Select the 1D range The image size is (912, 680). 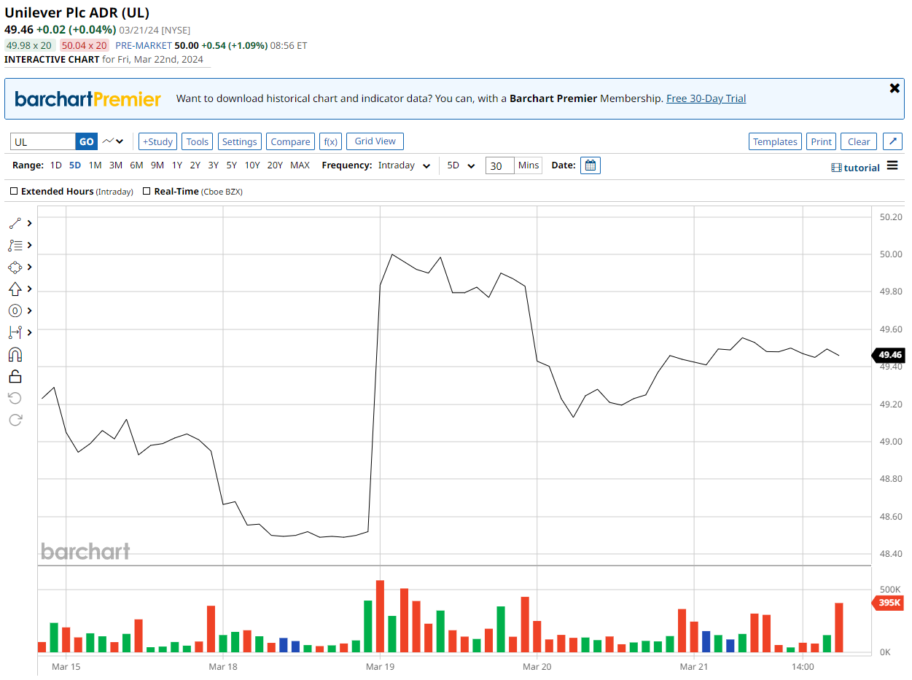(x=56, y=165)
